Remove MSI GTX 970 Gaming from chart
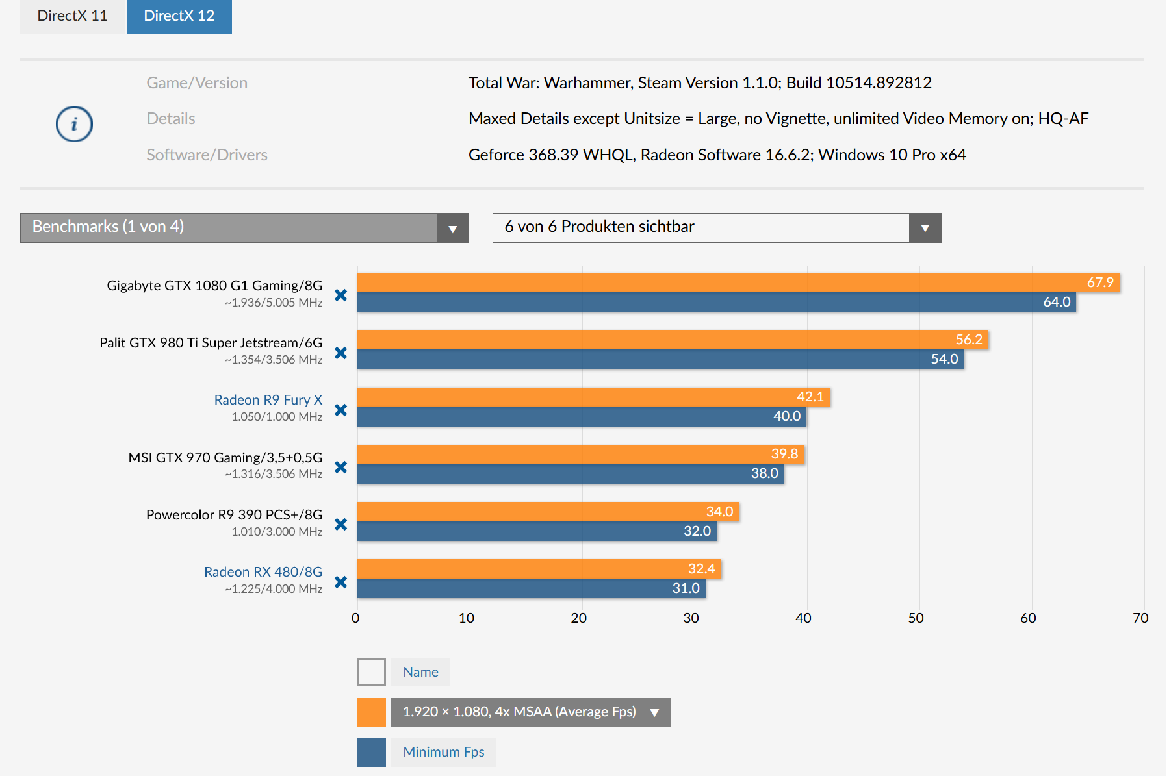1169x776 pixels. point(340,467)
